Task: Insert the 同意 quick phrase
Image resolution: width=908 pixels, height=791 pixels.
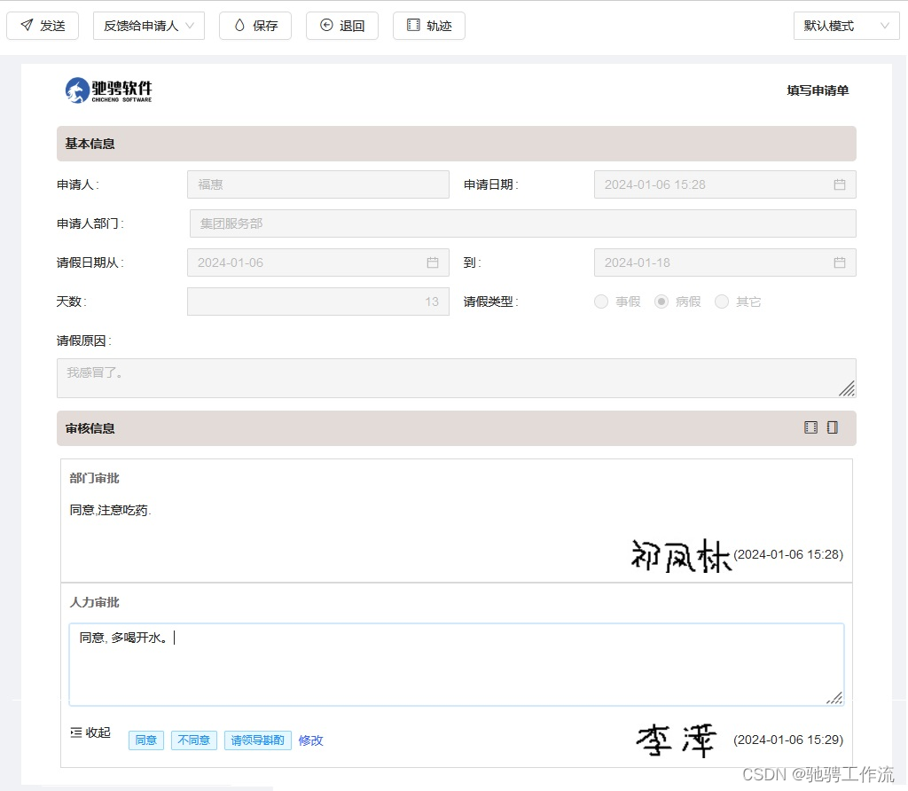Action: (146, 740)
